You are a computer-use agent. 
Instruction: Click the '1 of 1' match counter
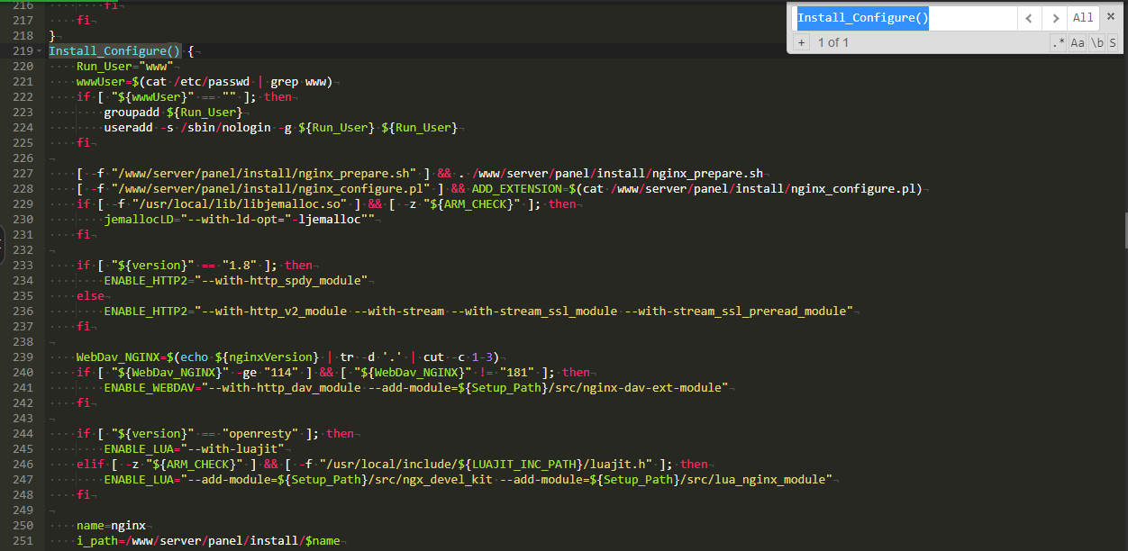pyautogui.click(x=833, y=42)
